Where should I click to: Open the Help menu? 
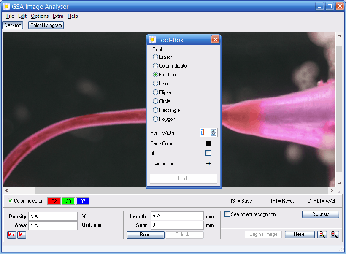click(x=73, y=16)
